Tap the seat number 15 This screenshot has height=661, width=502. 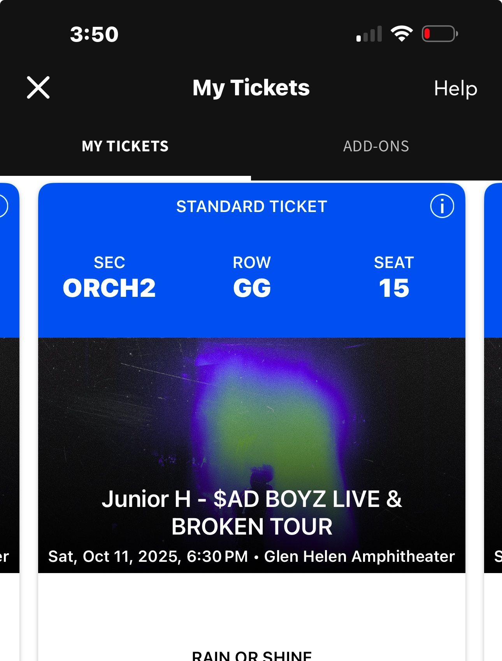394,288
